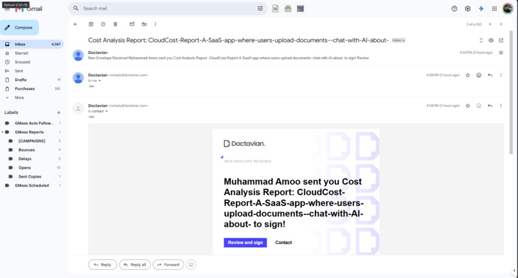Image resolution: width=518 pixels, height=278 pixels.
Task: Open the Starred folder
Action: 31,53
